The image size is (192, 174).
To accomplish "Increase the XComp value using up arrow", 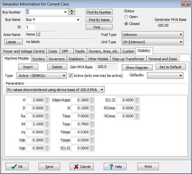I will click(137, 115).
